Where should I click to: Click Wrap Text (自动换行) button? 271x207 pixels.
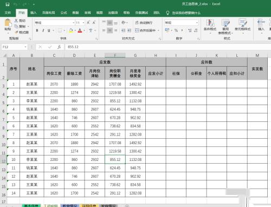point(144,23)
